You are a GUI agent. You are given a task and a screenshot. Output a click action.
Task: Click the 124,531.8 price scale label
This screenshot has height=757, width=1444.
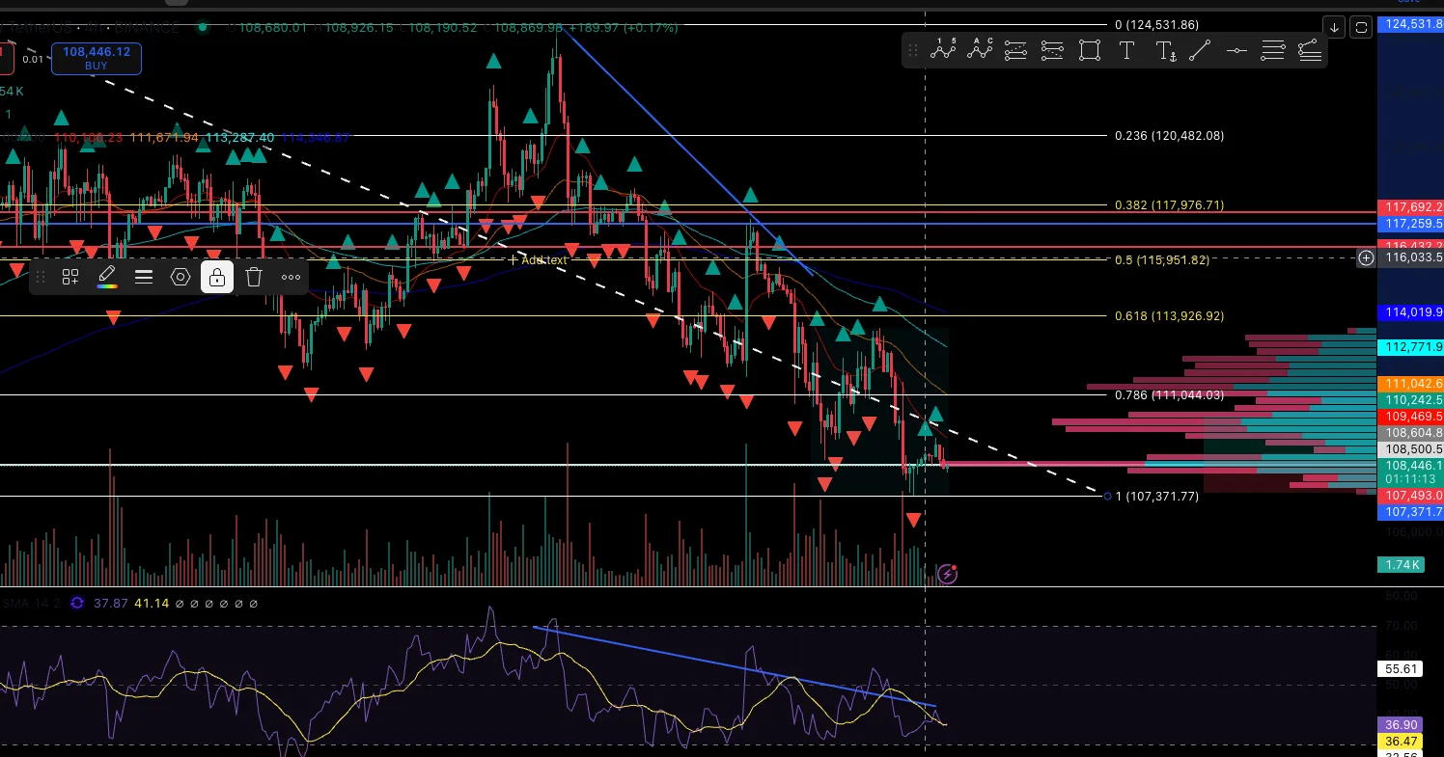[x=1412, y=24]
